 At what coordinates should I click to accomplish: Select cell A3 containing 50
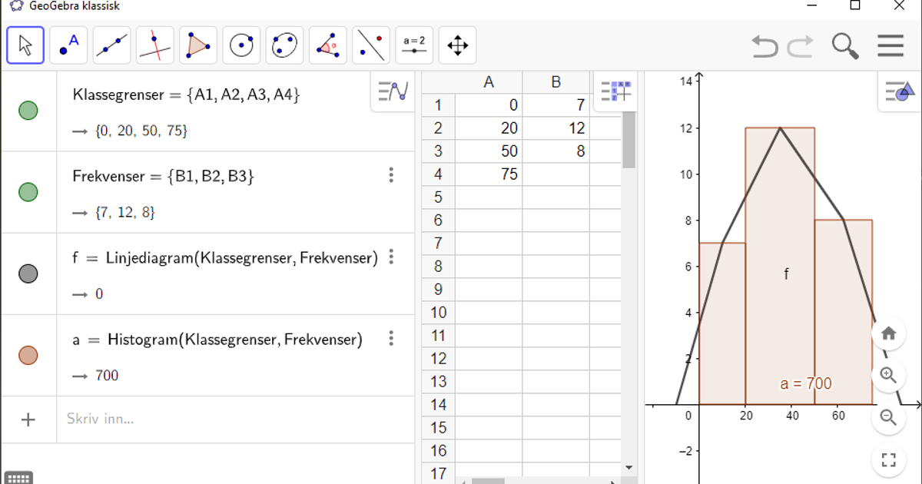(489, 151)
